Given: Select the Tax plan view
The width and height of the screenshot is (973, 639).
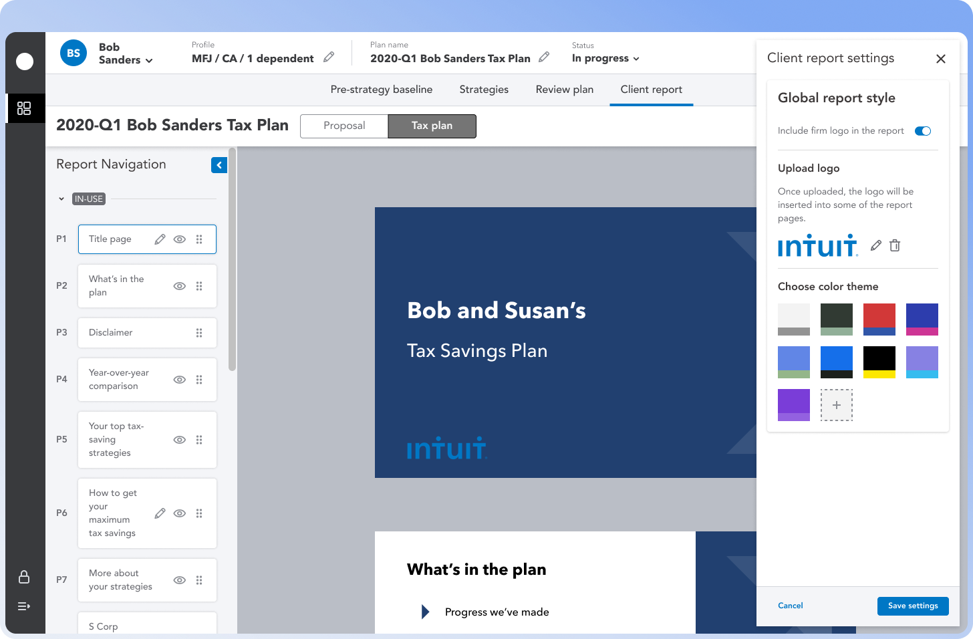Looking at the screenshot, I should (432, 126).
